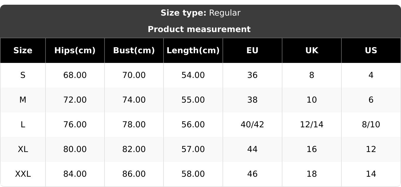Click the Product measurement heading
Screen dimensions: 401x187
pos(199,29)
